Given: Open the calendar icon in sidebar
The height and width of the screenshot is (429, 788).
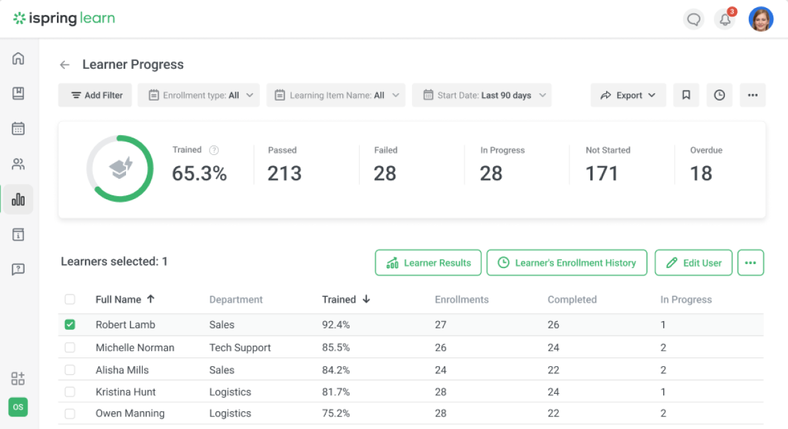Looking at the screenshot, I should point(18,128).
